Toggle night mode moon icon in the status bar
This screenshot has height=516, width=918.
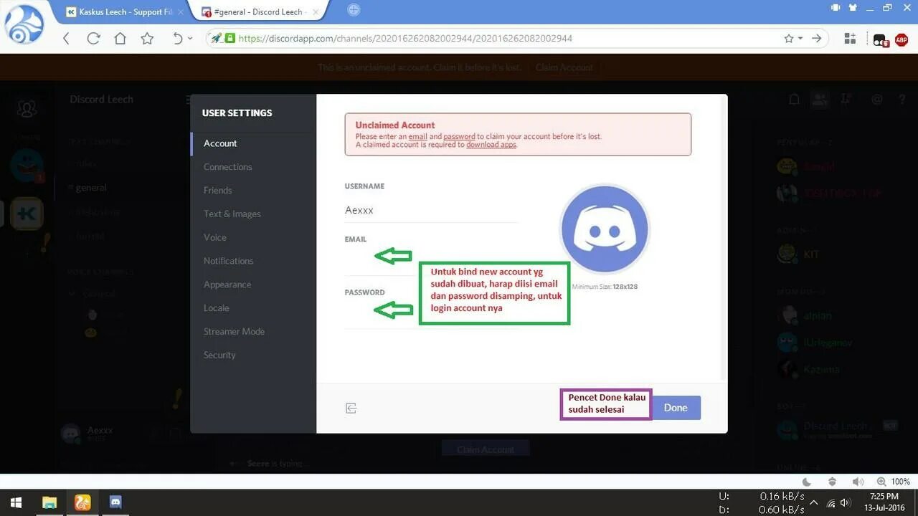coord(807,482)
